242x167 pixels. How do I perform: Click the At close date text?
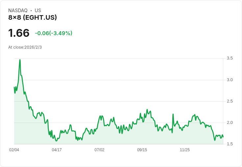point(25,47)
